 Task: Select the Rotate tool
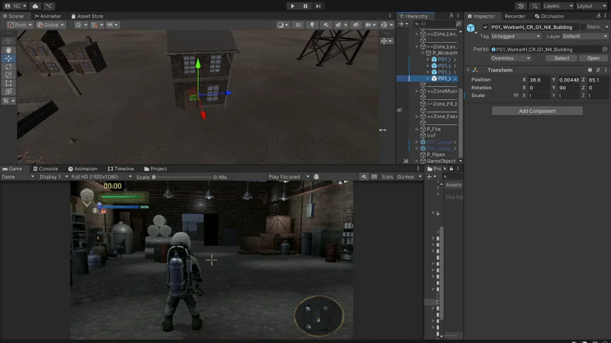tap(8, 66)
